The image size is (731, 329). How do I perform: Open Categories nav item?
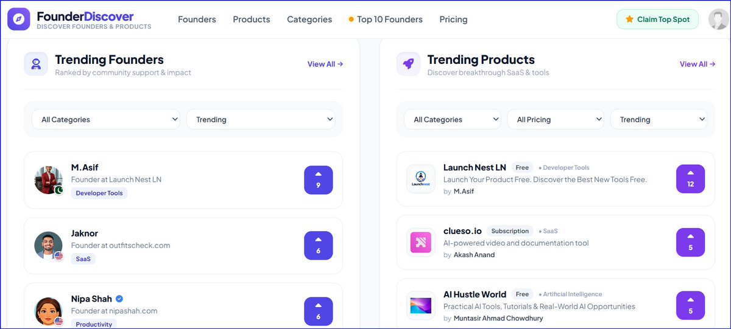click(x=309, y=19)
